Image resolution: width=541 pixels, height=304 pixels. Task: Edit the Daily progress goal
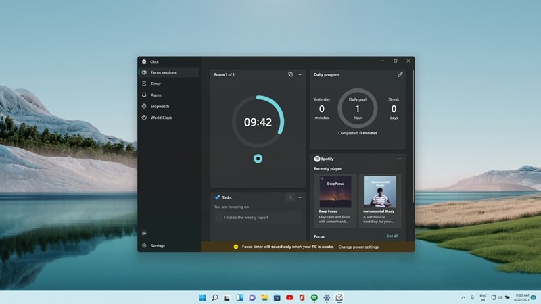[x=400, y=74]
